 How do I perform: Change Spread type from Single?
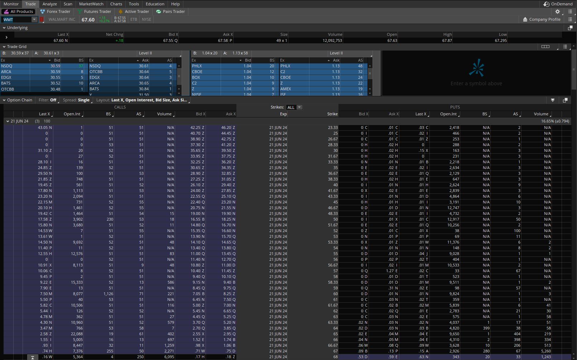tap(76, 100)
